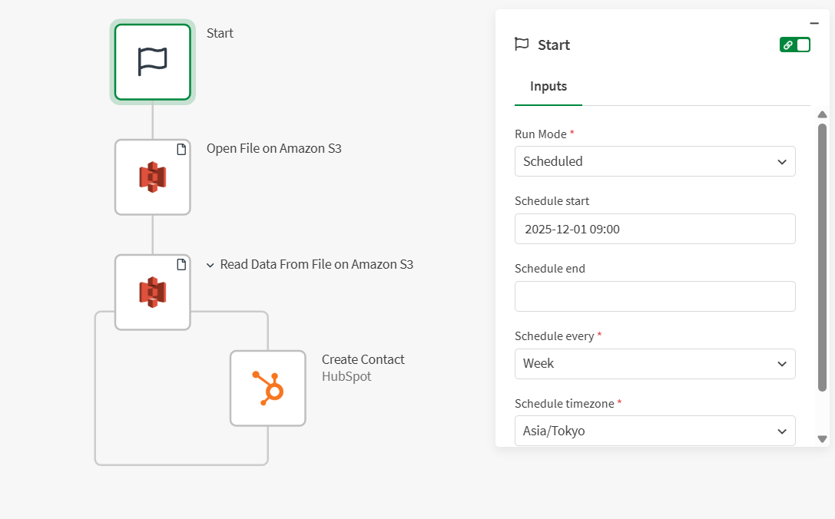
Task: Click the empty Schedule end field
Action: 654,296
